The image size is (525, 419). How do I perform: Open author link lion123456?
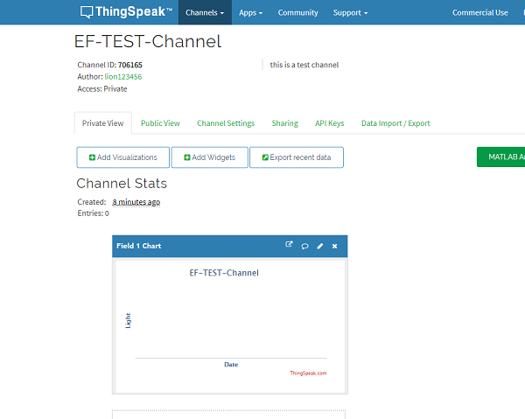tap(123, 77)
